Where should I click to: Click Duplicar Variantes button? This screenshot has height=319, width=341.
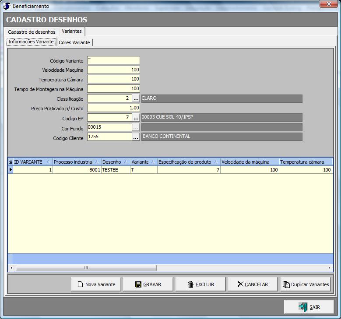(306, 284)
